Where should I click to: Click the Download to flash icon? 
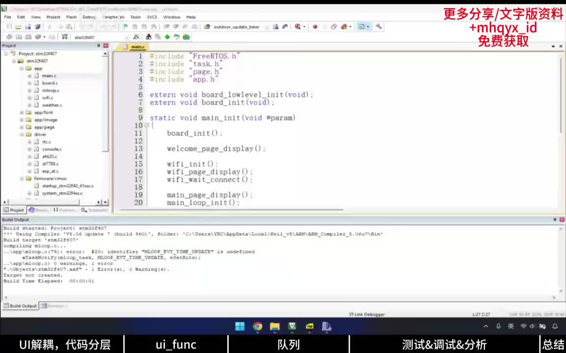point(64,37)
